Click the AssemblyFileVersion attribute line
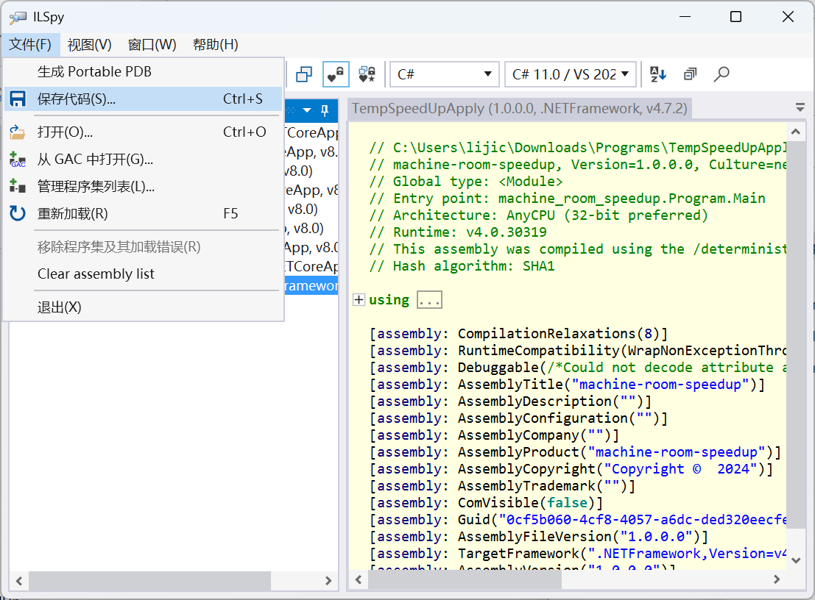The height and width of the screenshot is (600, 815). (538, 537)
